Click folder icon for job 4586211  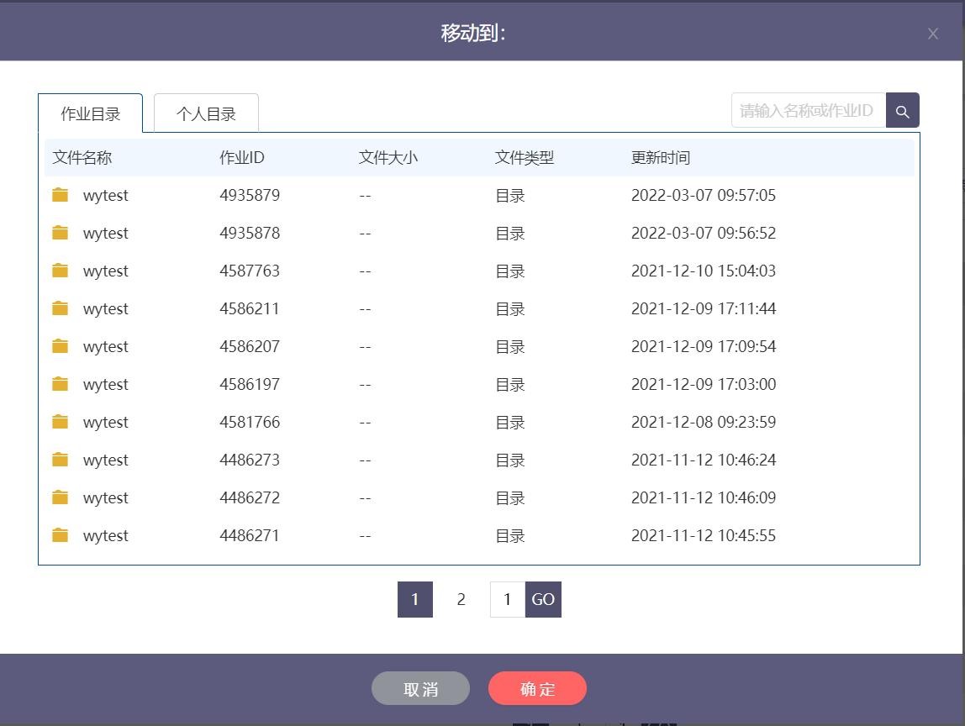[60, 308]
